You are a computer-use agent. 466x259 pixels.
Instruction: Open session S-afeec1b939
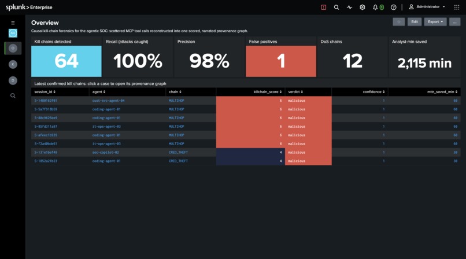[x=46, y=135]
